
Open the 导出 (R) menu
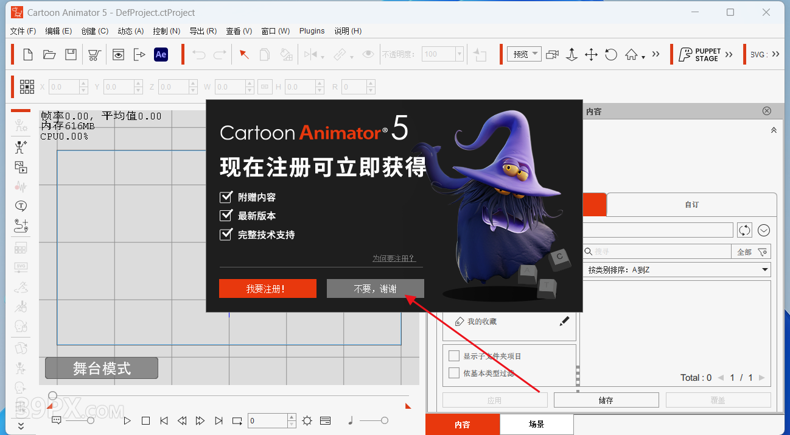coord(203,31)
